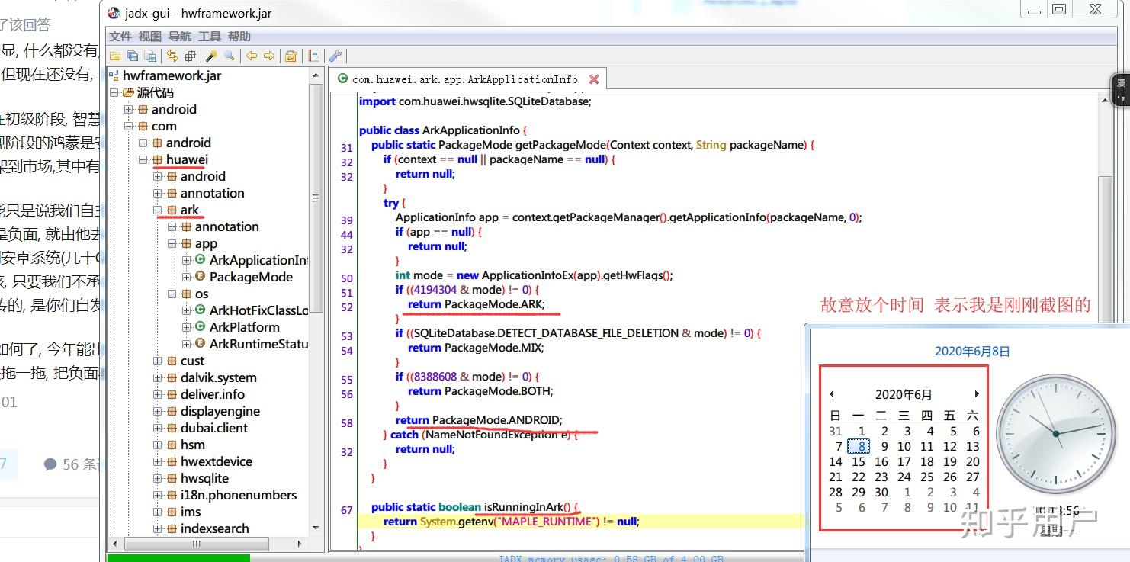
Task: Open Text search with the wand icon
Action: point(212,56)
